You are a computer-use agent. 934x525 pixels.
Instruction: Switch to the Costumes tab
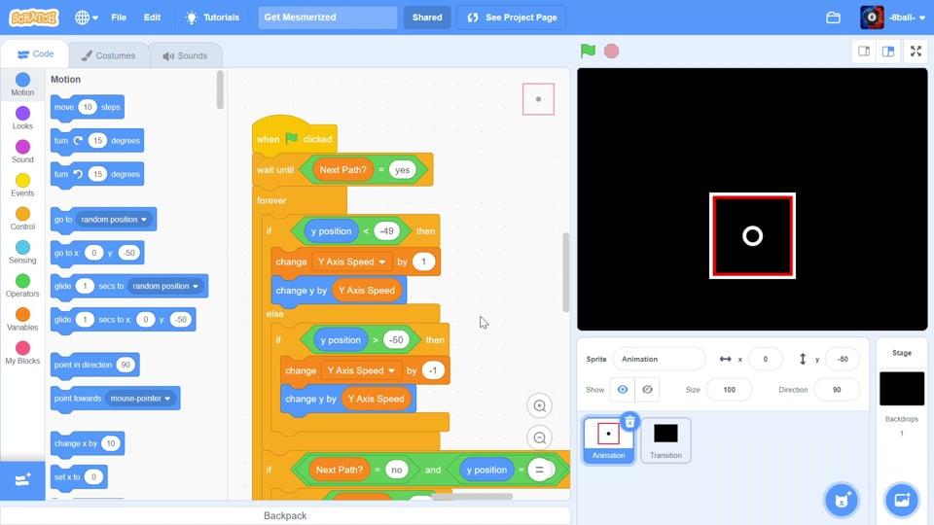coord(108,55)
